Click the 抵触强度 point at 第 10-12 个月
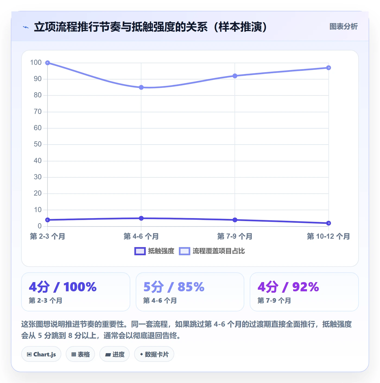Screen dimensions: 380x383 [328, 223]
